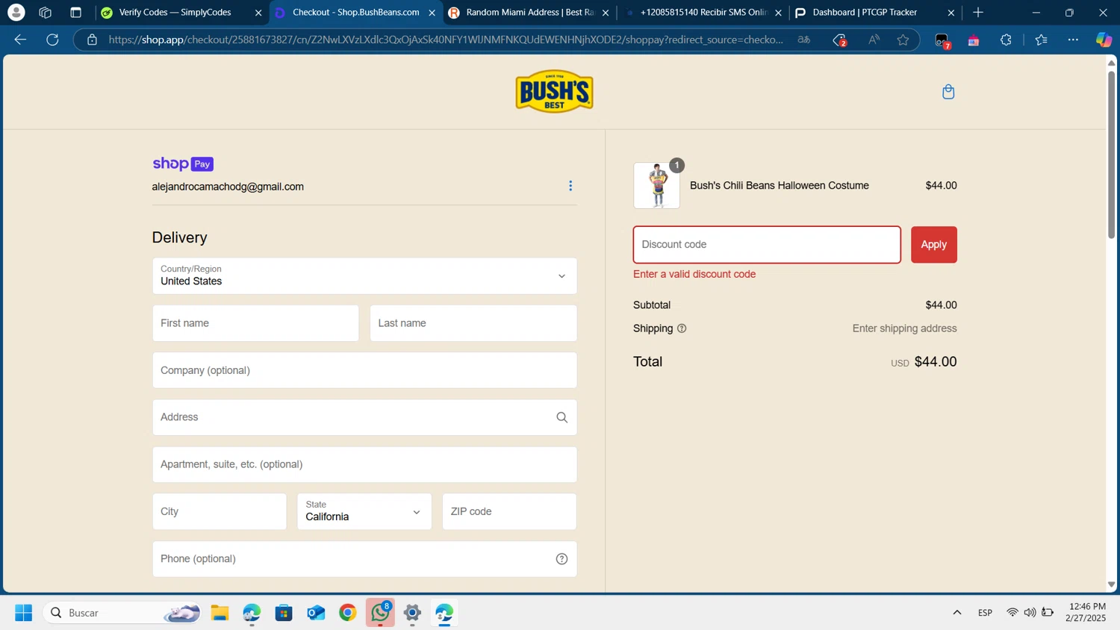Open the Wi-Fi network tray icon

1012,613
